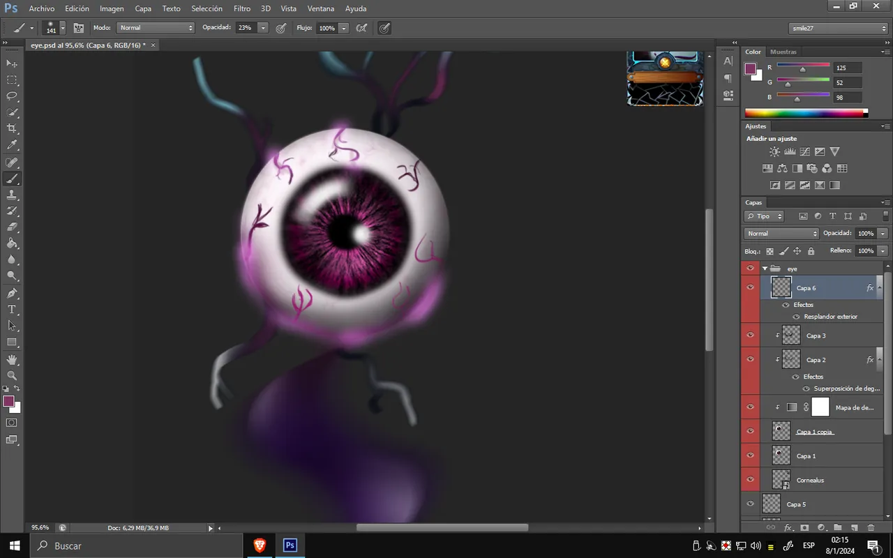
Task: Pick a color from the spectrum ramp
Action: tap(806, 113)
